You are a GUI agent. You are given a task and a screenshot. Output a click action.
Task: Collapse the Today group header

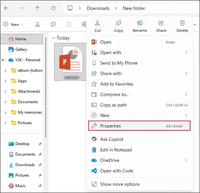pos(53,38)
